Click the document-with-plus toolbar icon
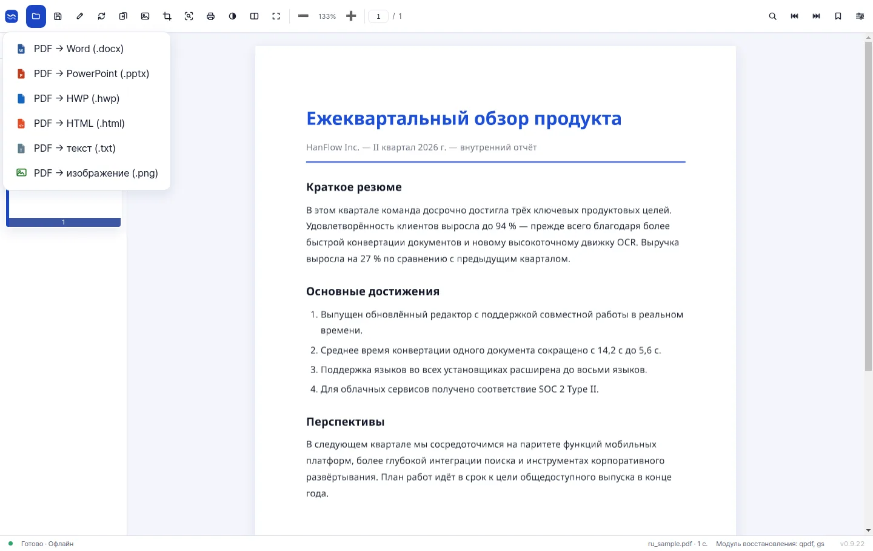This screenshot has height=551, width=873. (x=123, y=16)
